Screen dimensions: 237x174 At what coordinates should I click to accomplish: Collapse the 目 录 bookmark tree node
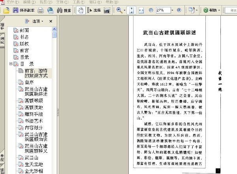click(11, 64)
